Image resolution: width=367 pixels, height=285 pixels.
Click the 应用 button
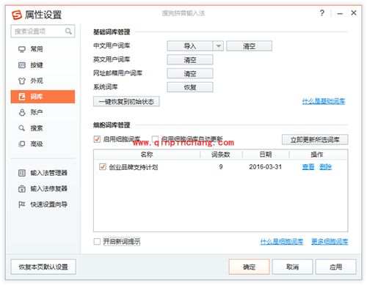[x=336, y=267]
